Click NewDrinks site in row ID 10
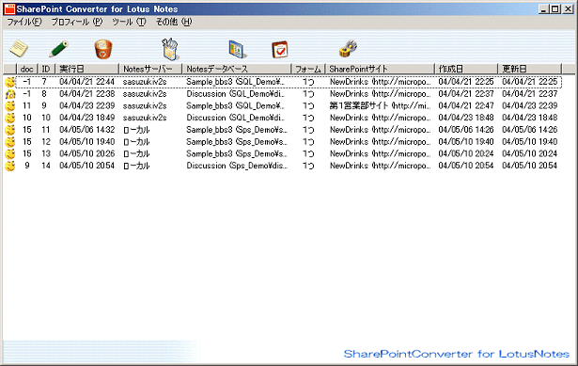This screenshot has width=578, height=366. pyautogui.click(x=380, y=118)
